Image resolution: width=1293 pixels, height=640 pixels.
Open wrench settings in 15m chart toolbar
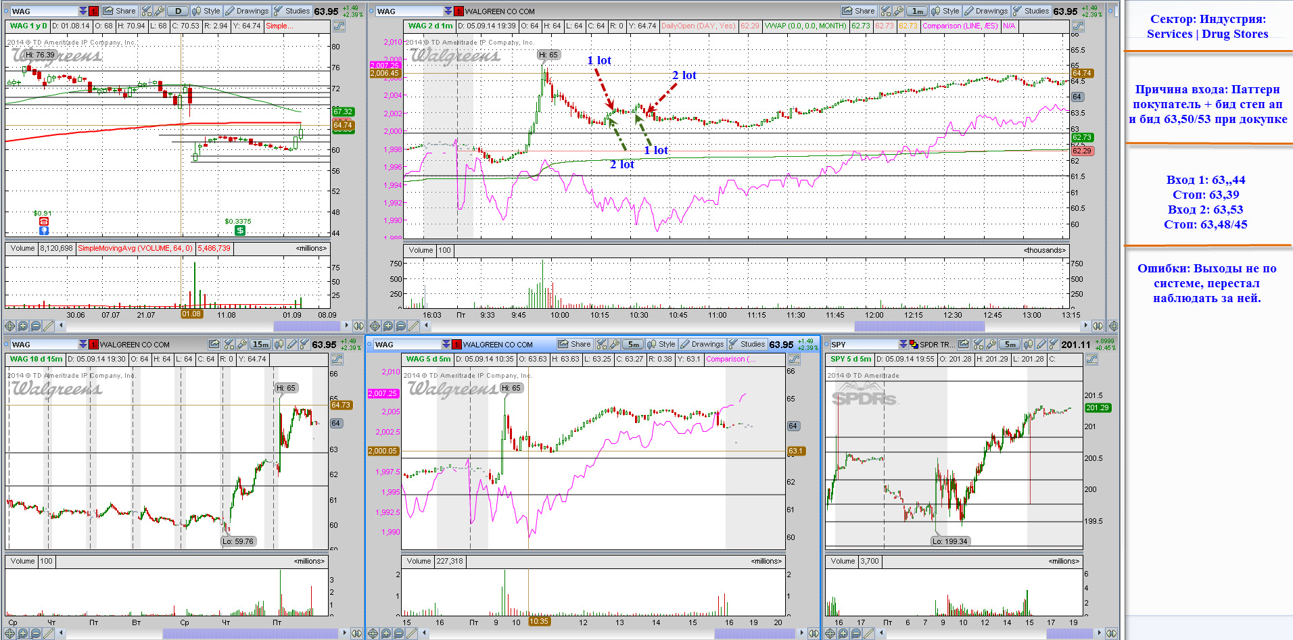point(241,344)
